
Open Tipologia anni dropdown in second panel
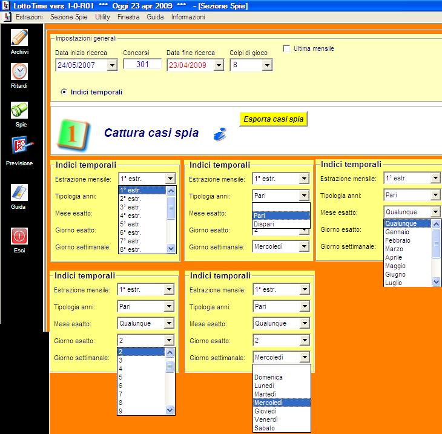click(x=304, y=196)
